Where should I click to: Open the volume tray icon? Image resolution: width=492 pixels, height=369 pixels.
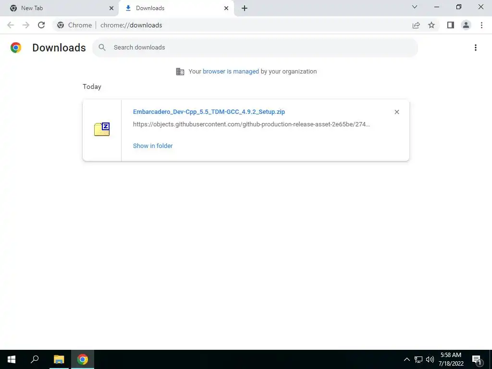coord(430,359)
